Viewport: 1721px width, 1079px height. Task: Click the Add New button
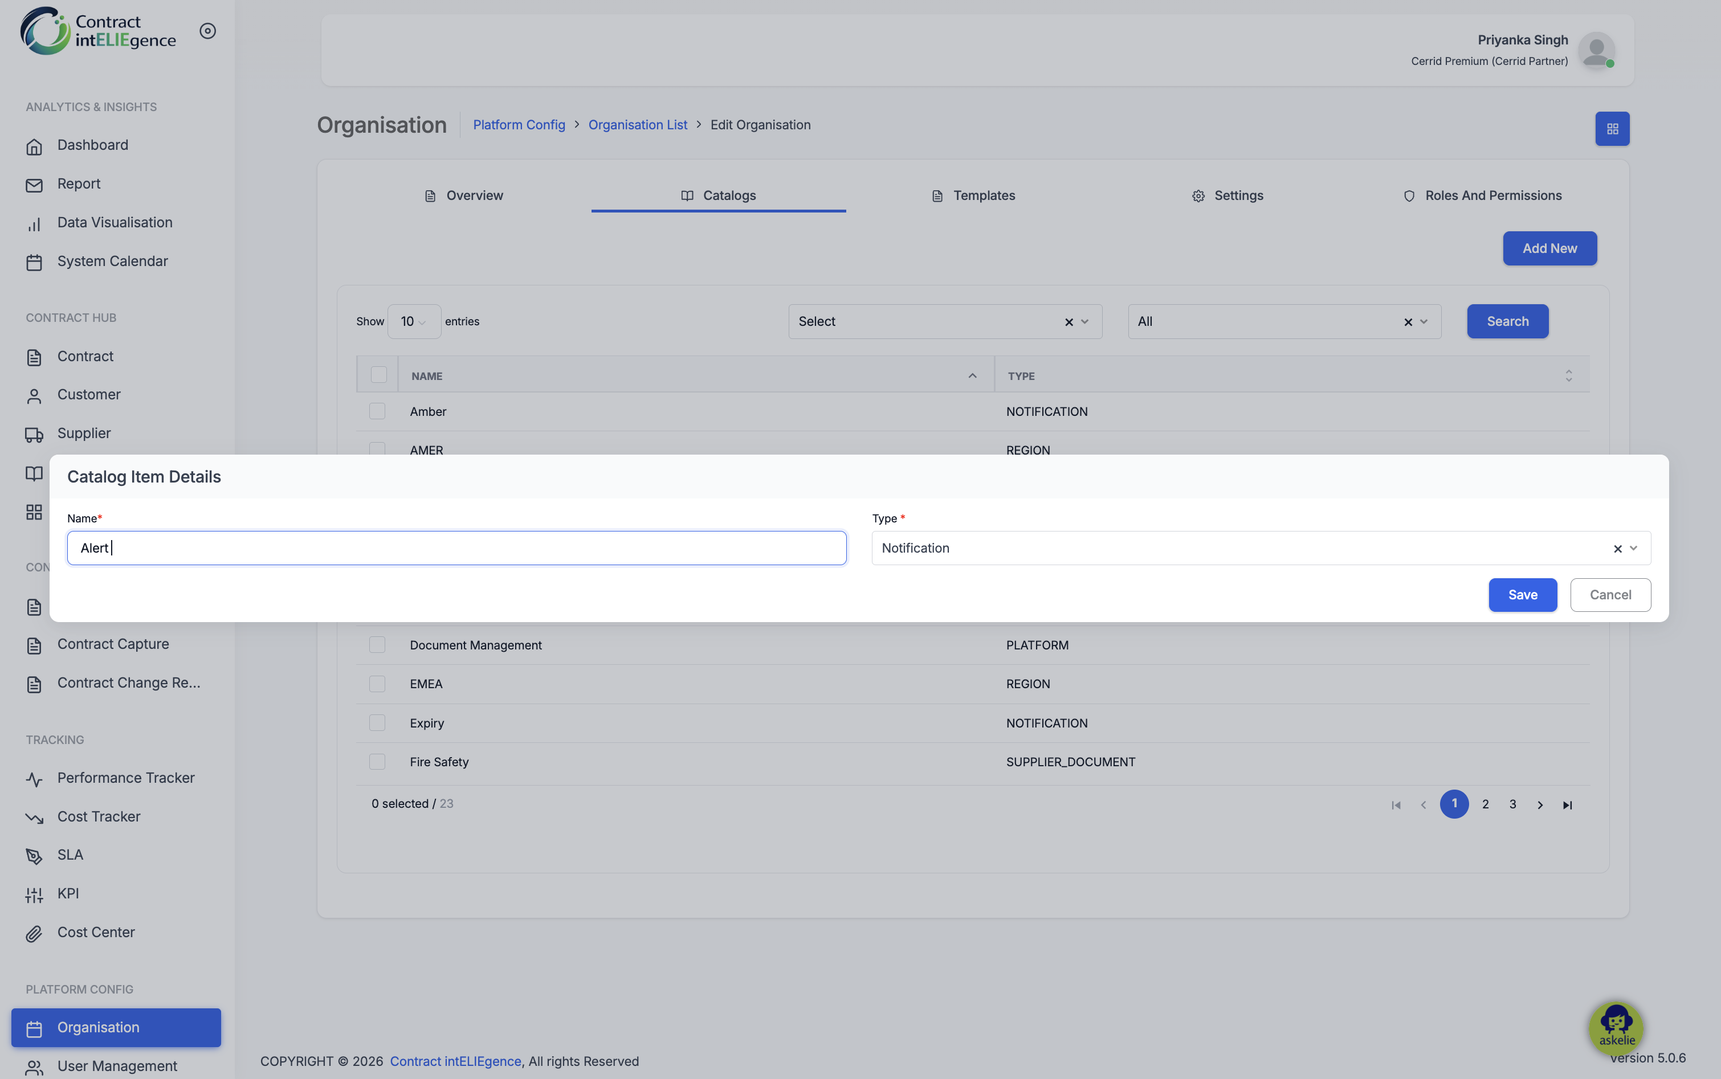click(x=1549, y=248)
